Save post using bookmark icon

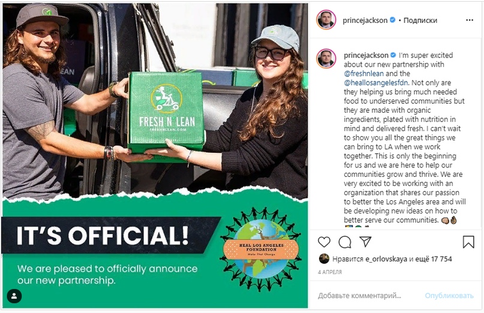coord(468,242)
